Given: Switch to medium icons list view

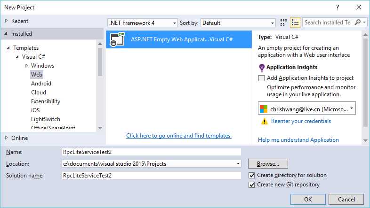Looking at the screenshot, I should tap(295, 23).
